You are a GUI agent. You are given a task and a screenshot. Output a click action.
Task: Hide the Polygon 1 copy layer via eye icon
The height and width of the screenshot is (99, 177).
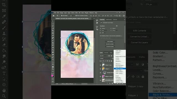[100, 65]
